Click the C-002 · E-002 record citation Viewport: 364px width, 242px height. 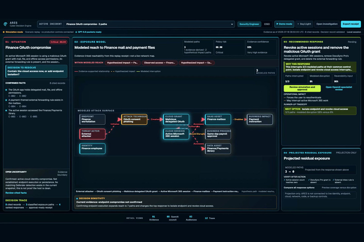click(18, 96)
